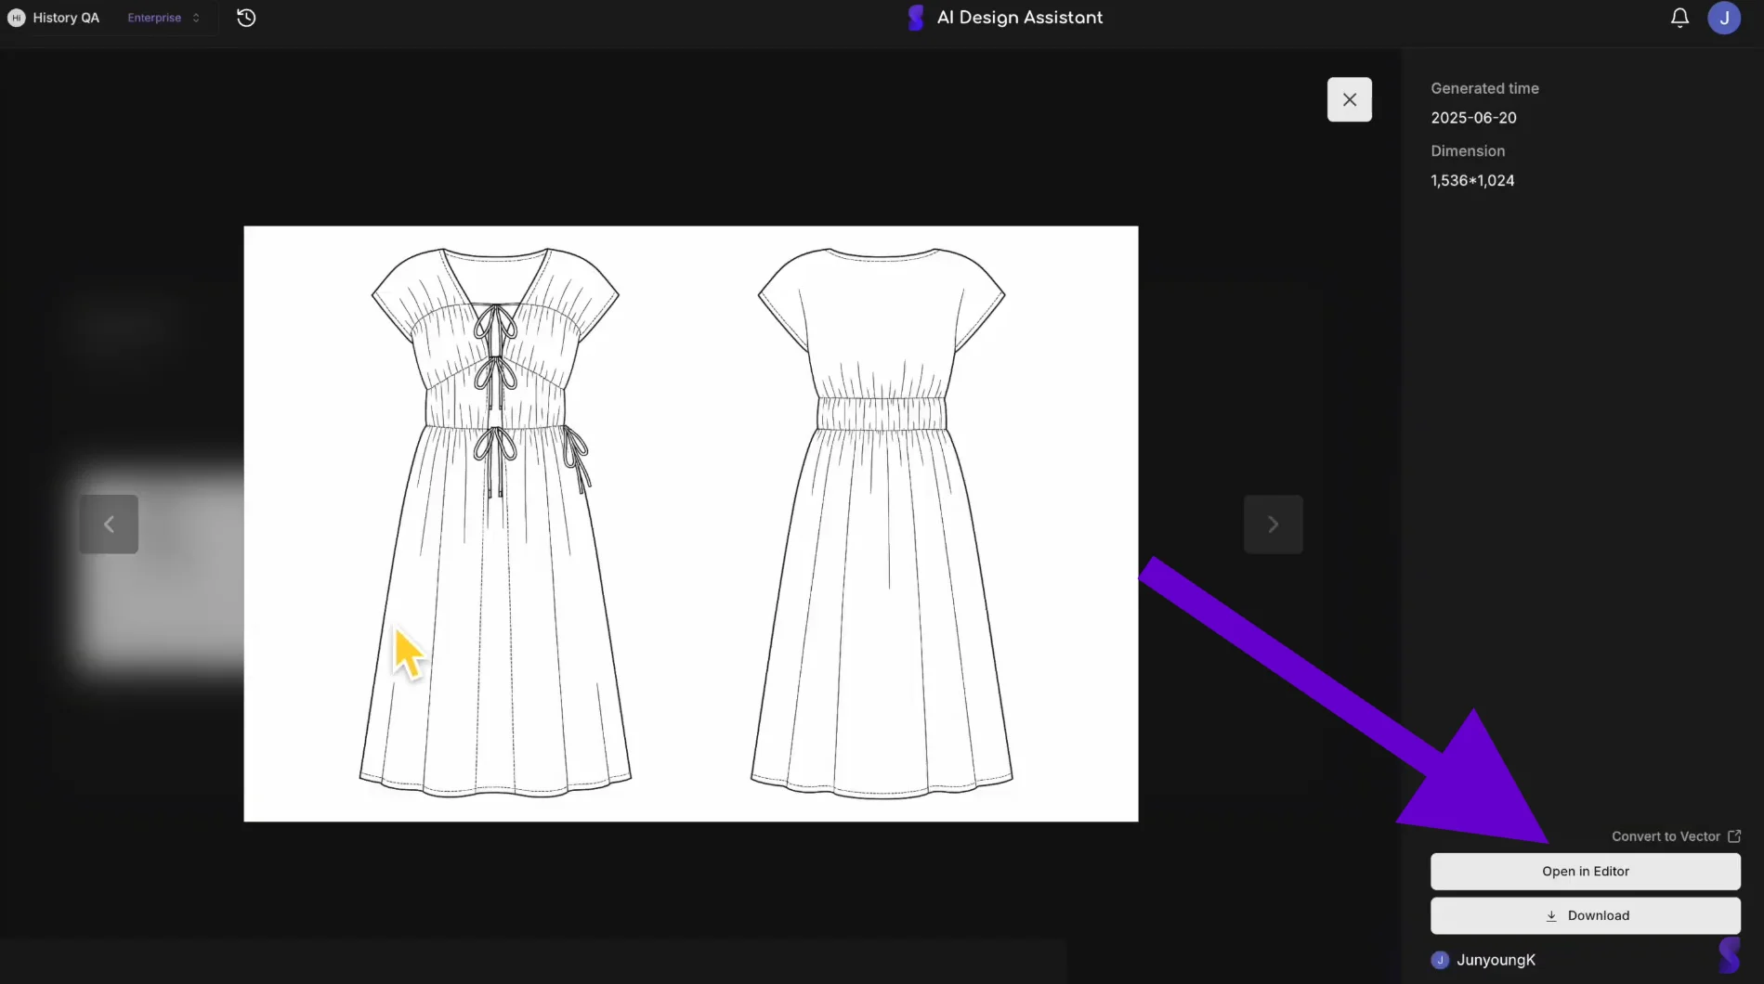Click the Hi workspace avatar icon
Viewport: 1764px width, 984px height.
pos(16,18)
